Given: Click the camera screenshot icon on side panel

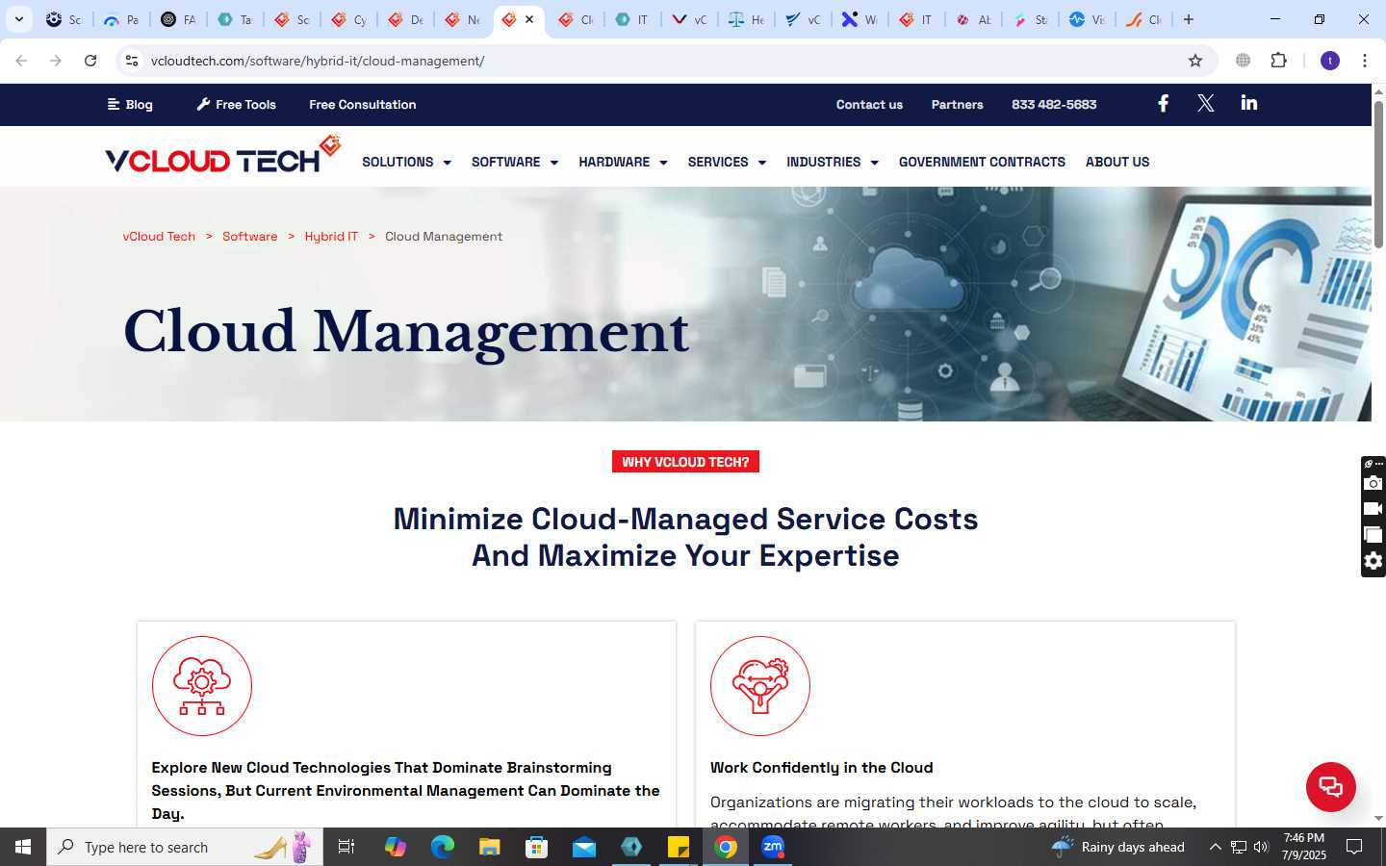Looking at the screenshot, I should (x=1373, y=483).
